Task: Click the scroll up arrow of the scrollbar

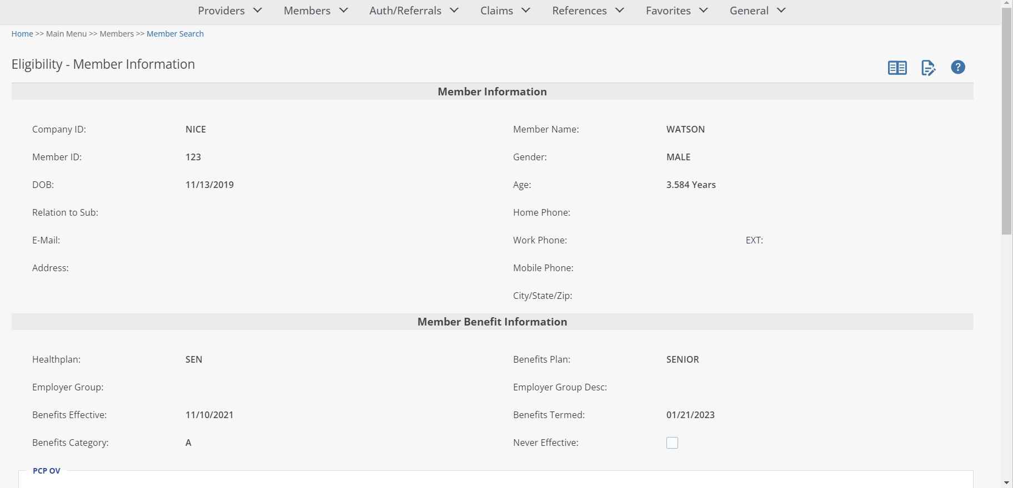Action: (1006, 3)
